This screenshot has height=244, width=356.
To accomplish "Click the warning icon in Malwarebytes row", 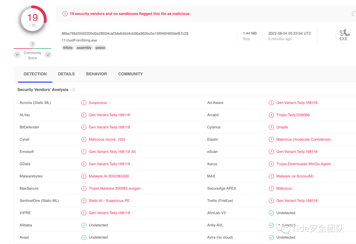I will pyautogui.click(x=84, y=176).
